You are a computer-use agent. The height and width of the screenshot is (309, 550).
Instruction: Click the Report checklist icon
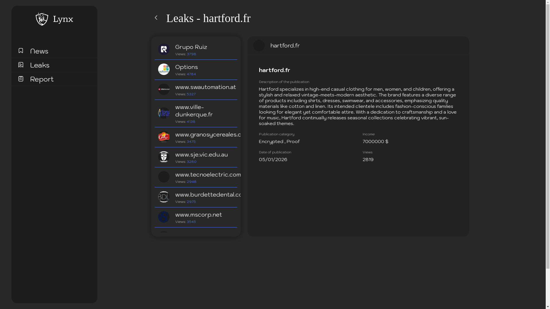point(21,79)
